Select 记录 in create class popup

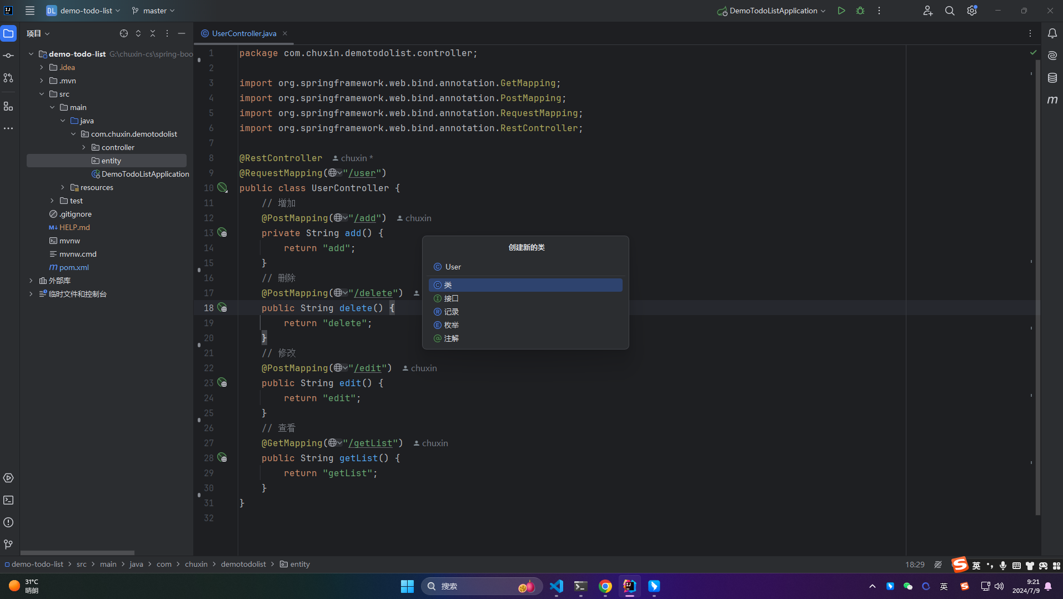[x=525, y=312]
